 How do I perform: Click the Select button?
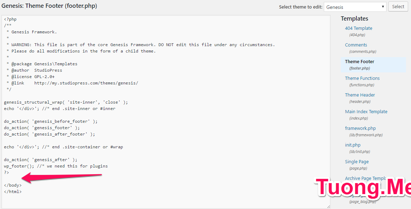(398, 7)
